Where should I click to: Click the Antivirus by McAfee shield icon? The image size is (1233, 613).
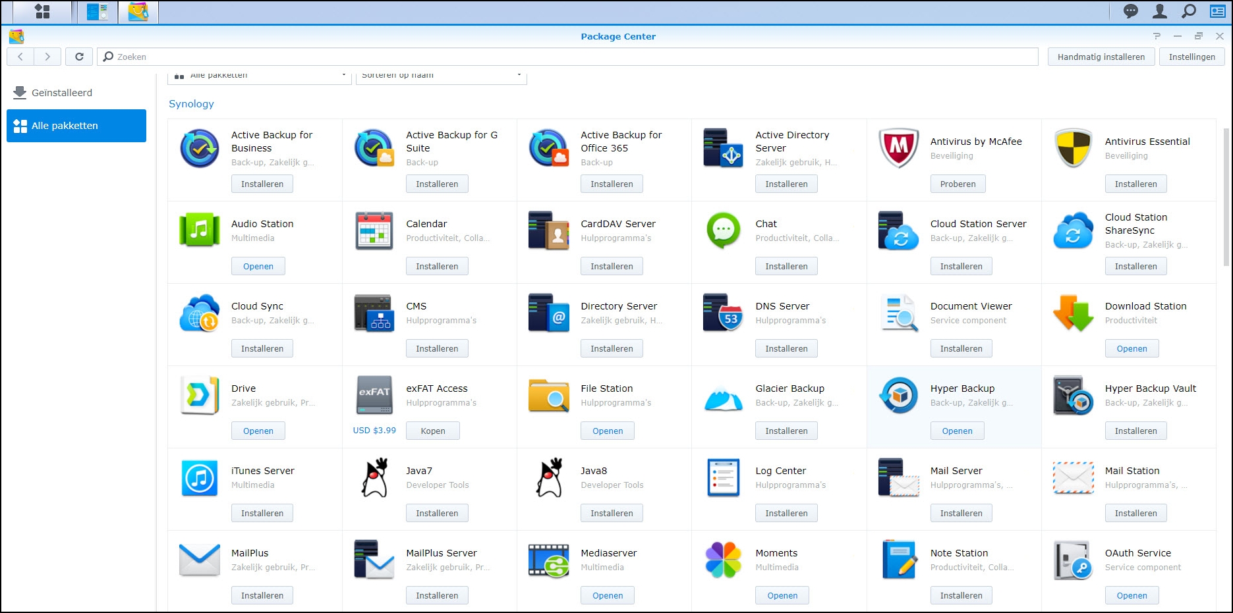click(899, 148)
